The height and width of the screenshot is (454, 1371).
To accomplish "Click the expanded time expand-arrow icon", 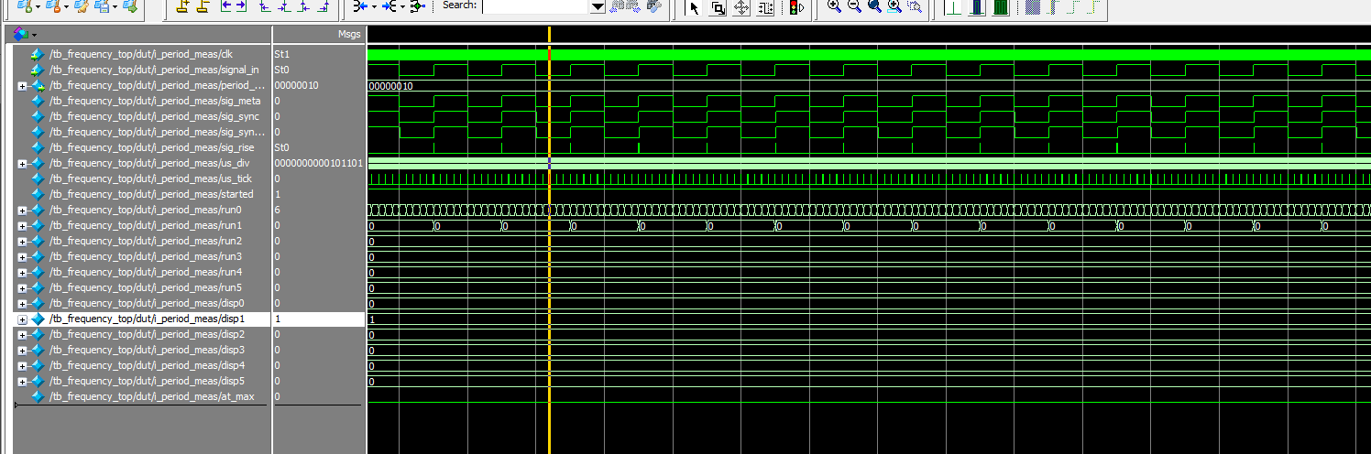I will 389,6.
